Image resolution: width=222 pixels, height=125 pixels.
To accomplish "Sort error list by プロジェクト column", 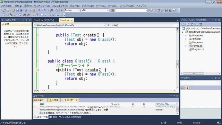I will click(x=166, y=104).
